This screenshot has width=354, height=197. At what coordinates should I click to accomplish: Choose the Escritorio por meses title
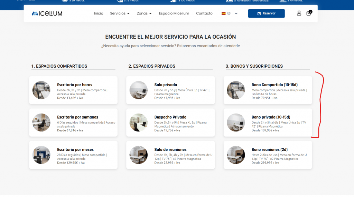tap(76, 149)
